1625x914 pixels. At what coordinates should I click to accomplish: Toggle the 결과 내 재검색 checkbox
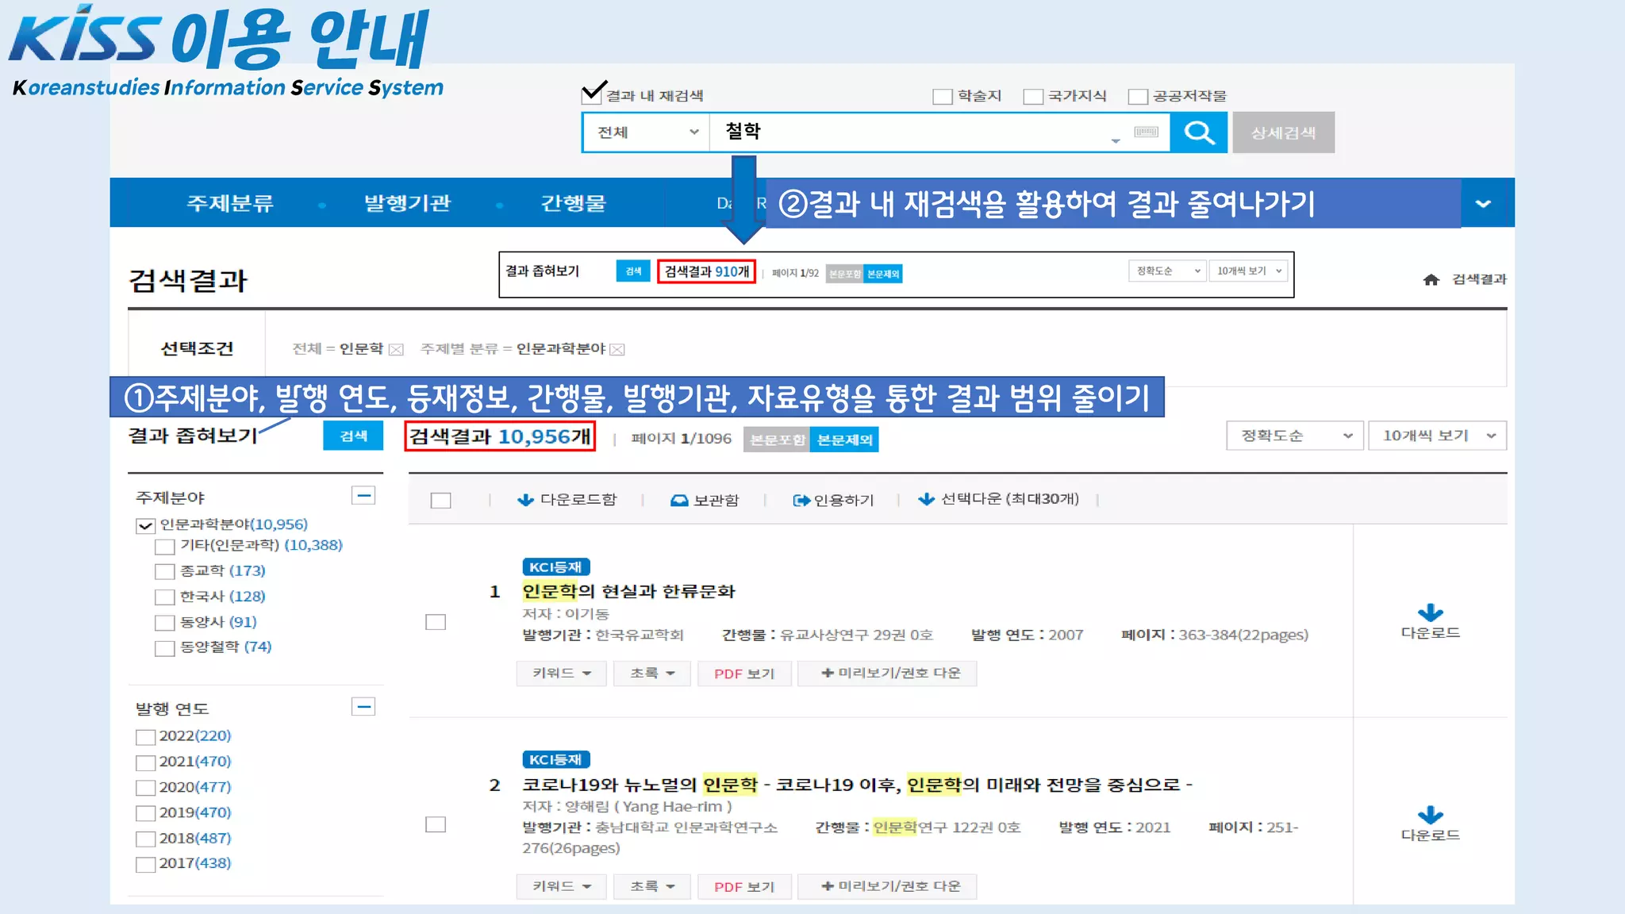pyautogui.click(x=592, y=94)
